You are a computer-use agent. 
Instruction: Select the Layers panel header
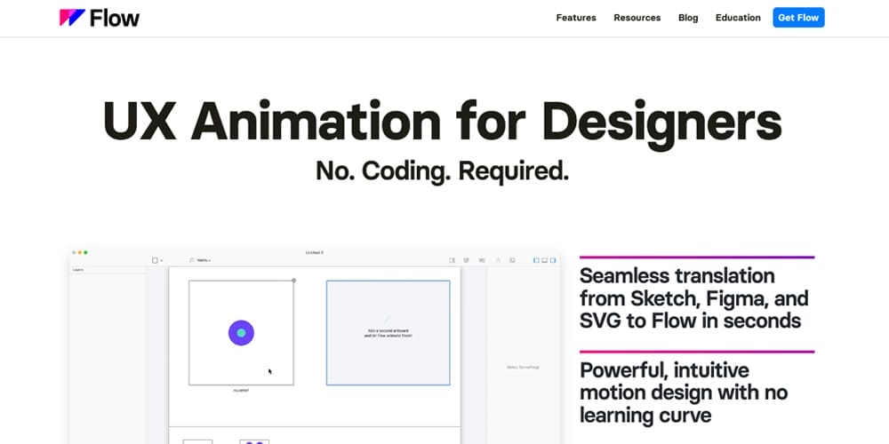point(78,269)
